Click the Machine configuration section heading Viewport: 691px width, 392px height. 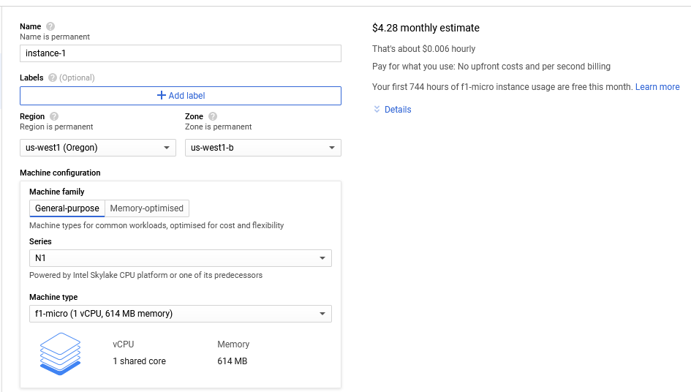coord(60,173)
